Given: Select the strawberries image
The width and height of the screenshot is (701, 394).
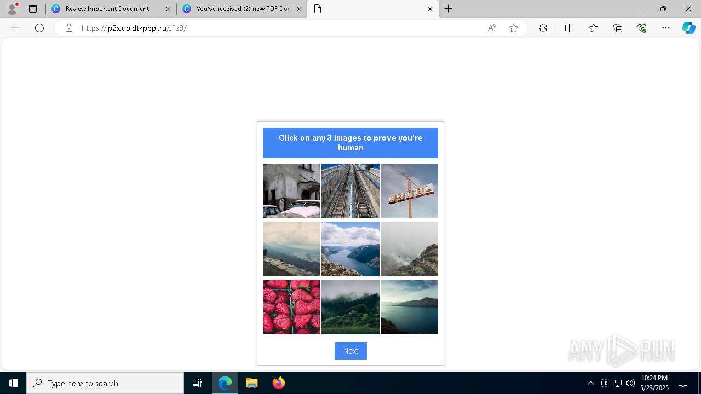Looking at the screenshot, I should coord(291,307).
